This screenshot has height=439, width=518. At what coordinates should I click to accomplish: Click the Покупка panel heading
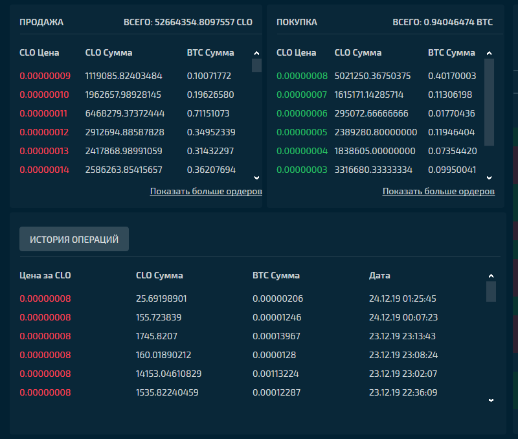point(297,22)
